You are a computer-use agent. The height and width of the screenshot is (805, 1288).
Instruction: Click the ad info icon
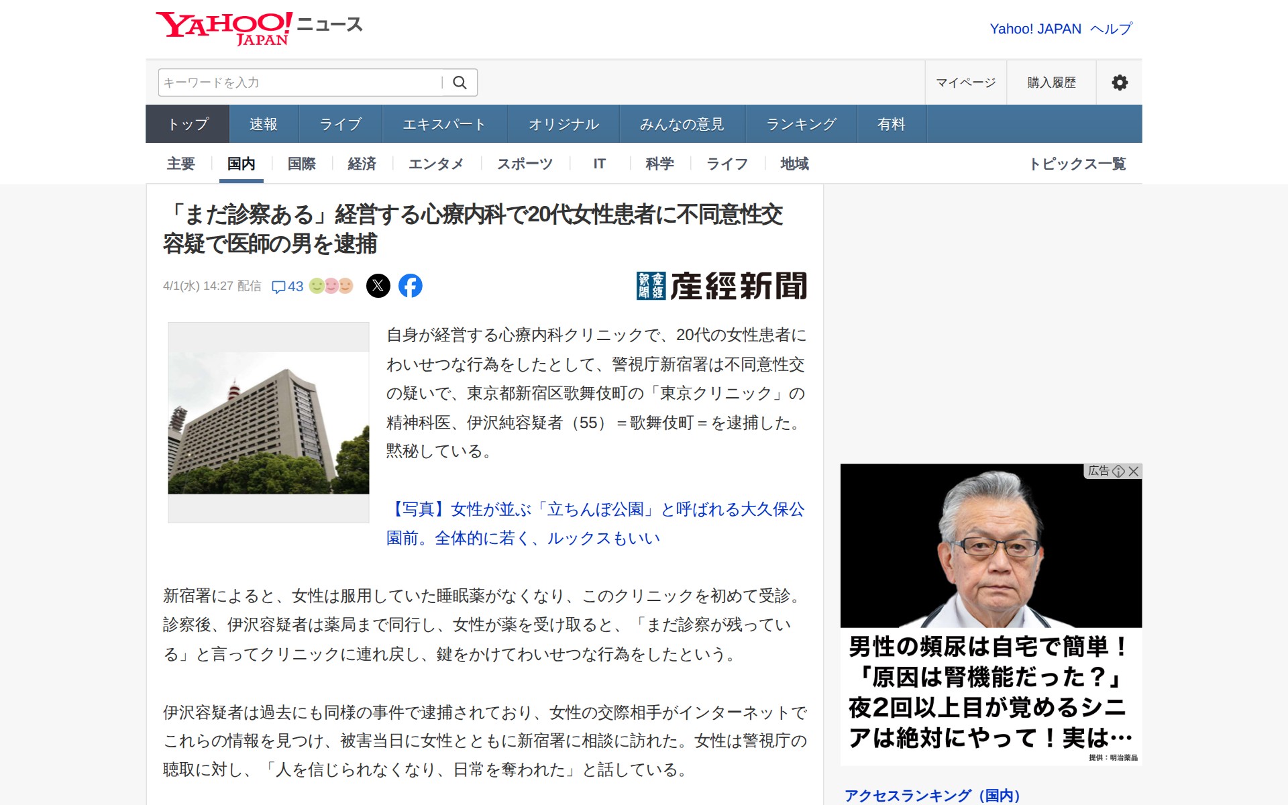(x=1118, y=471)
